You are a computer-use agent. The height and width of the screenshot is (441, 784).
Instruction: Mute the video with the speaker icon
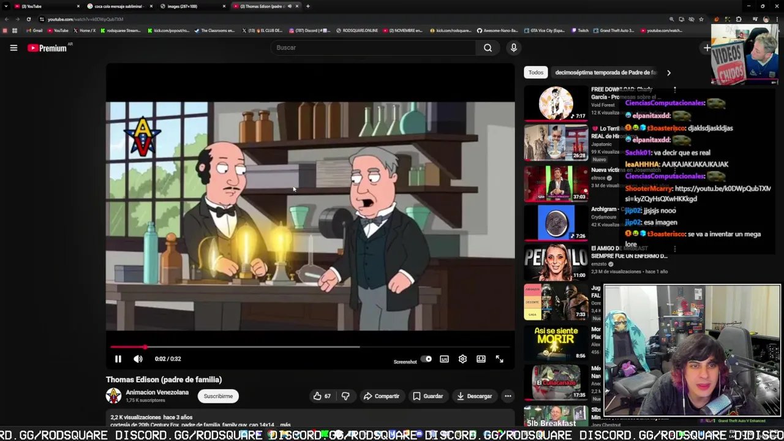coord(138,359)
